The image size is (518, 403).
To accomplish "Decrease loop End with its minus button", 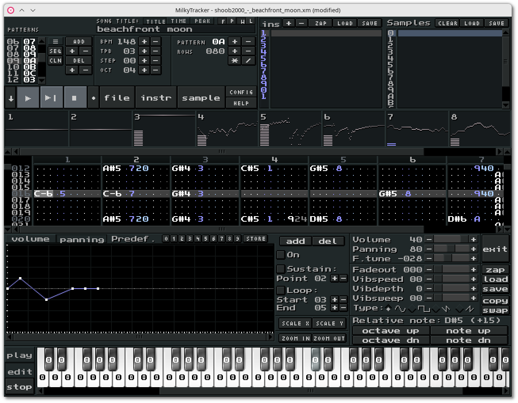I will point(343,308).
